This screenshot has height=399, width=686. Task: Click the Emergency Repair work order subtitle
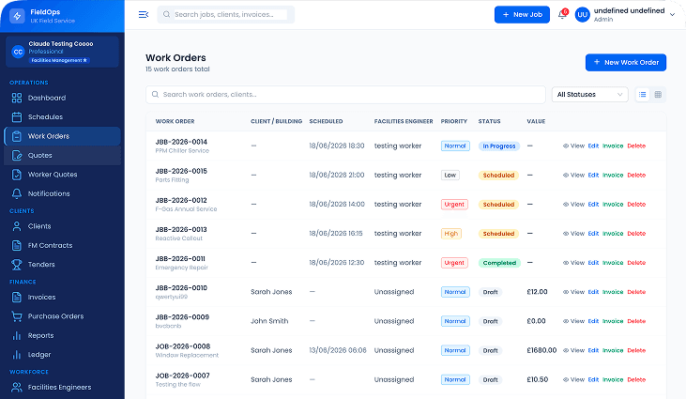click(181, 268)
